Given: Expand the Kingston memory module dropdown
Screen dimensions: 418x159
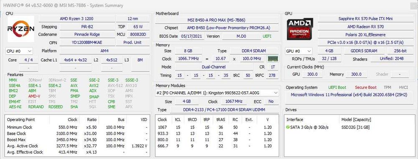Looking at the screenshot, I should pyautogui.click(x=217, y=93).
